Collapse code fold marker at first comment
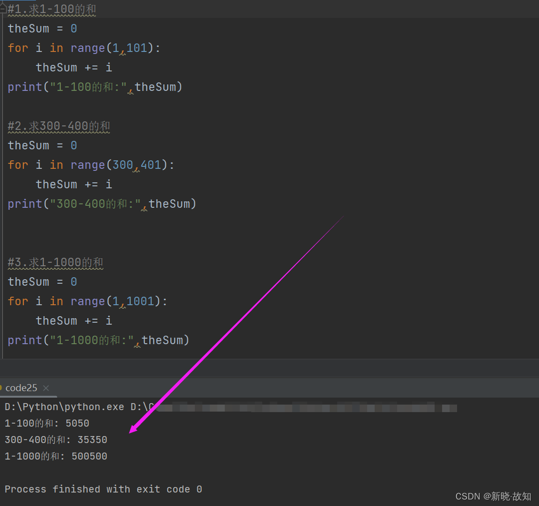The height and width of the screenshot is (506, 539). 3,9
